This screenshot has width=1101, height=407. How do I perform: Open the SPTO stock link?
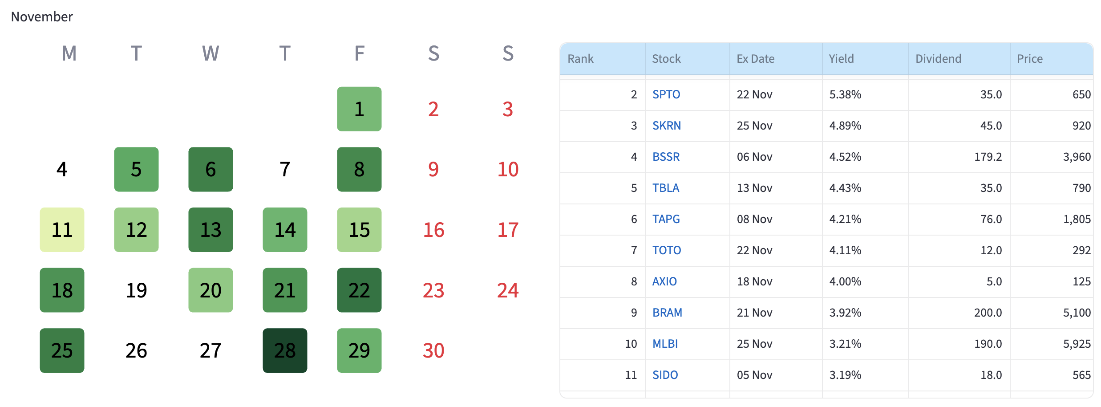(666, 94)
